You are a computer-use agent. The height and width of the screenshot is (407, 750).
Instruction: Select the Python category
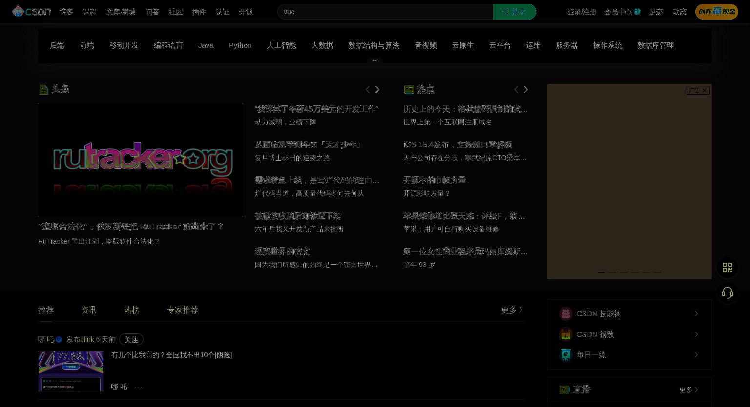(x=240, y=45)
